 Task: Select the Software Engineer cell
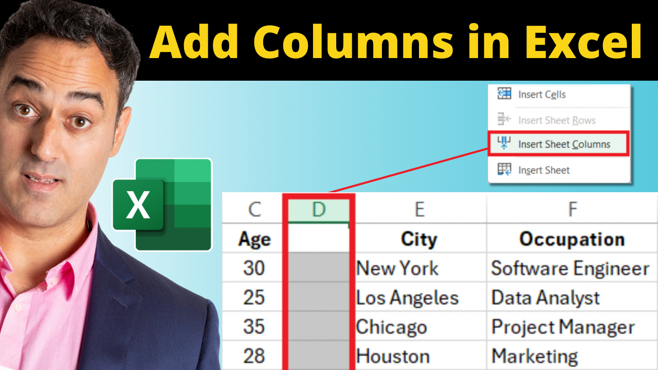coord(572,268)
